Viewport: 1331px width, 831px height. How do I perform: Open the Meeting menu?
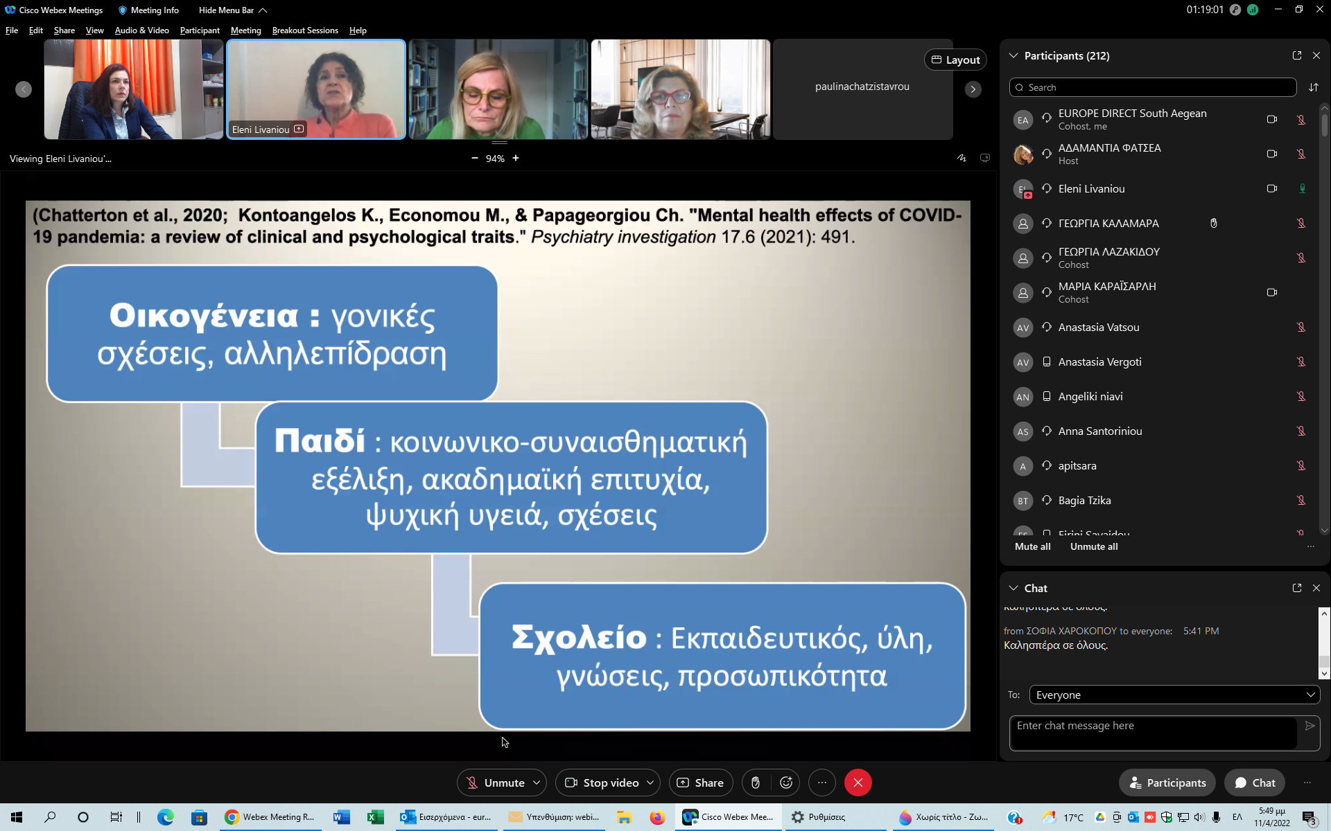click(246, 30)
